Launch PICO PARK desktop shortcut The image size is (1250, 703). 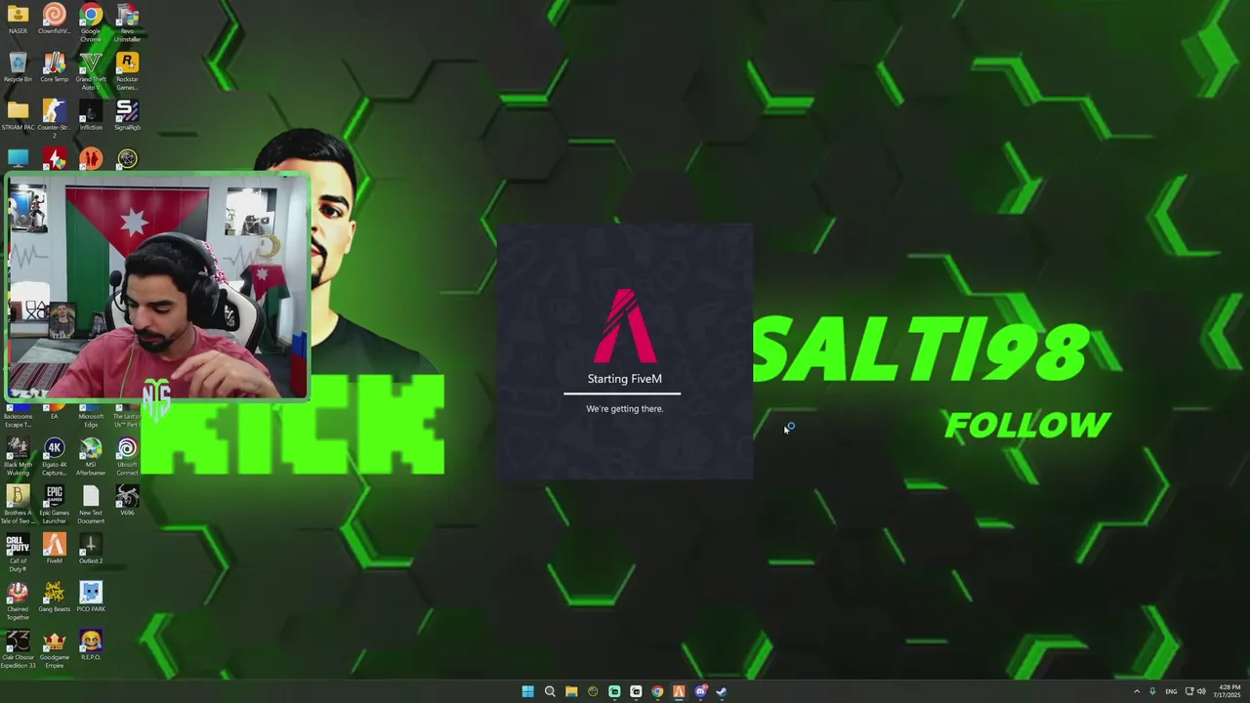(x=91, y=597)
